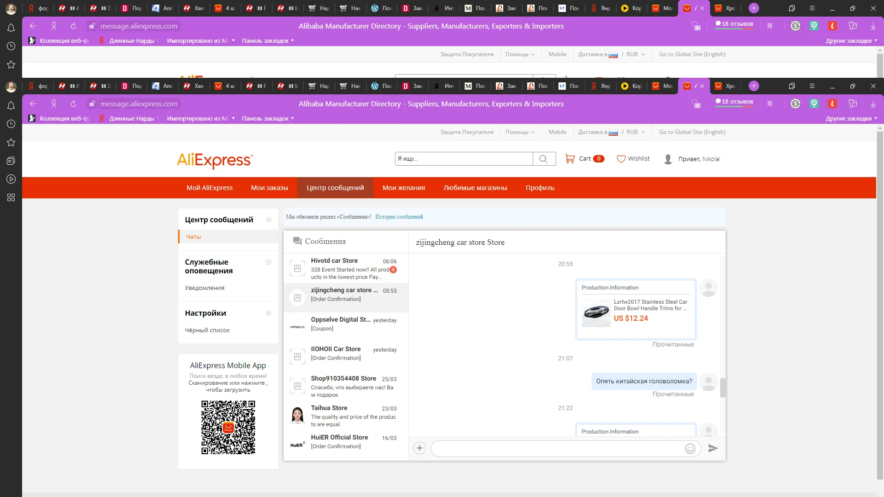Viewport: 884px width, 497px height.
Task: Collapse the Служебные оповещения section
Action: pos(269,262)
